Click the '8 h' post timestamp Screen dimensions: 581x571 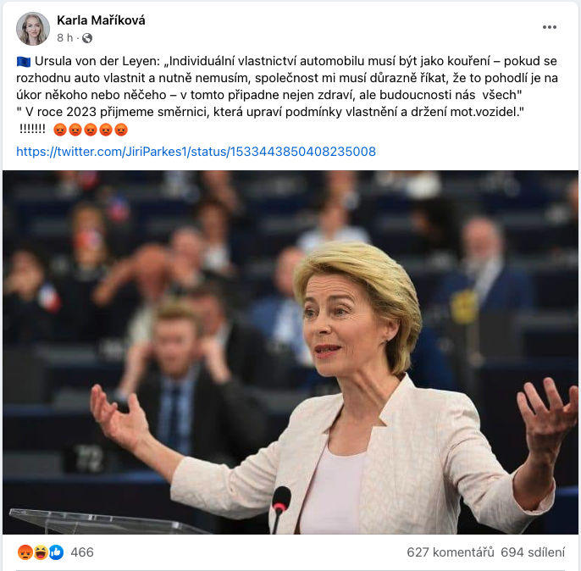(x=65, y=38)
